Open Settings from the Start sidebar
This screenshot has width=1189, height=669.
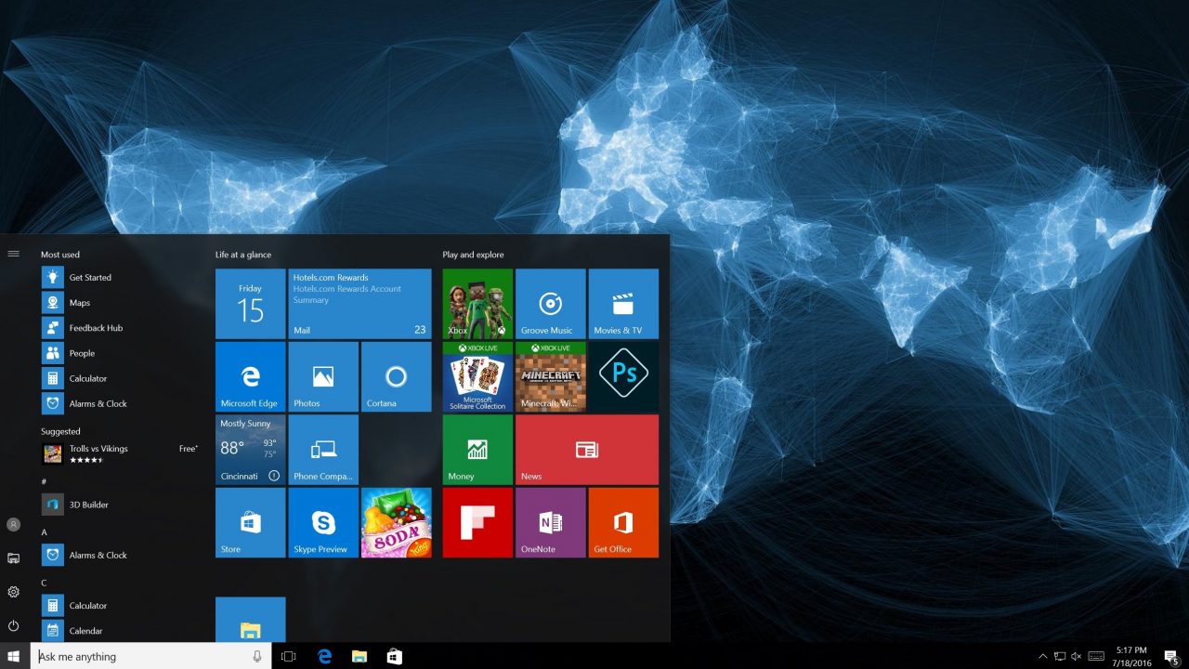pyautogui.click(x=13, y=591)
